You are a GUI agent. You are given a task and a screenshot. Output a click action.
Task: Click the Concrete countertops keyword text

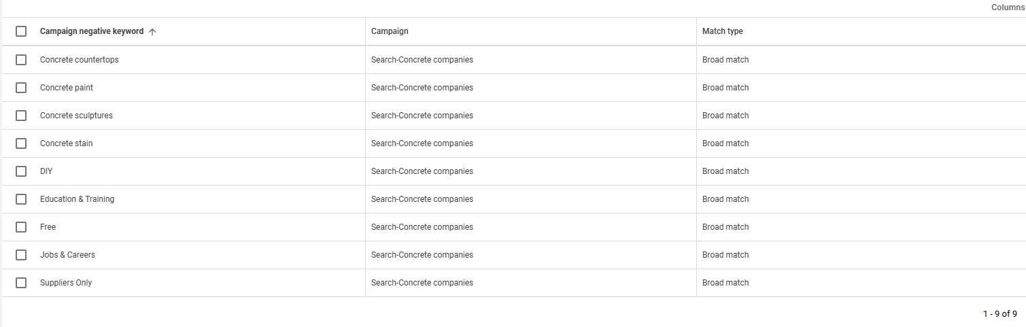[x=80, y=60]
